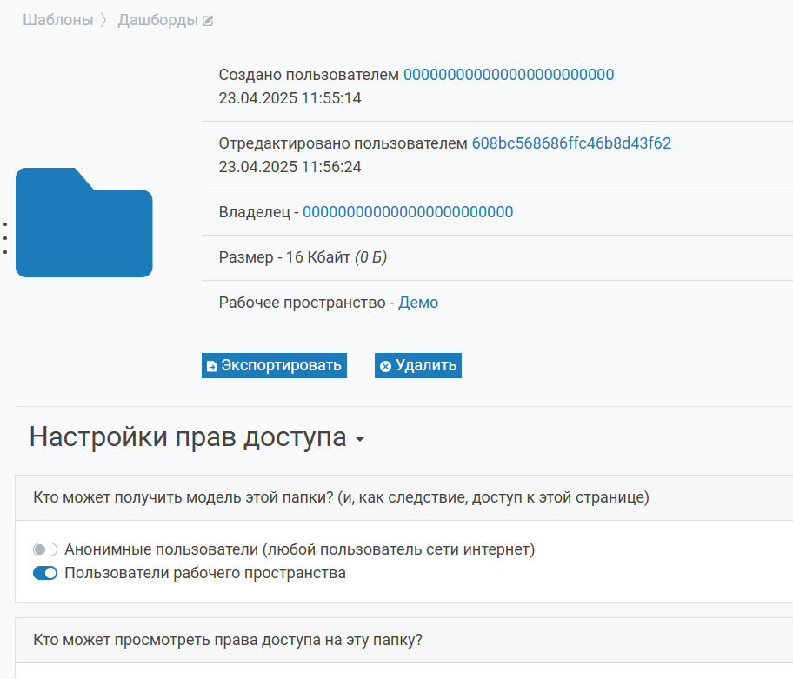Open the three-dot menu left of folder
793x679 pixels.
click(5, 237)
